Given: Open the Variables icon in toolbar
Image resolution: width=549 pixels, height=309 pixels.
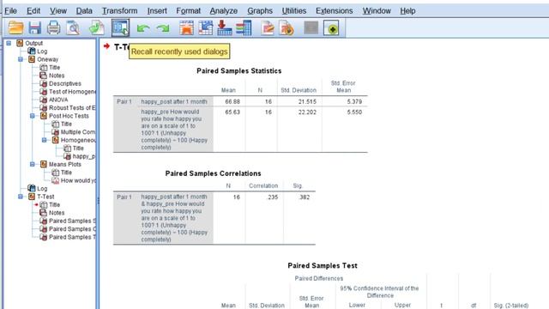Looking at the screenshot, I should coord(244,27).
